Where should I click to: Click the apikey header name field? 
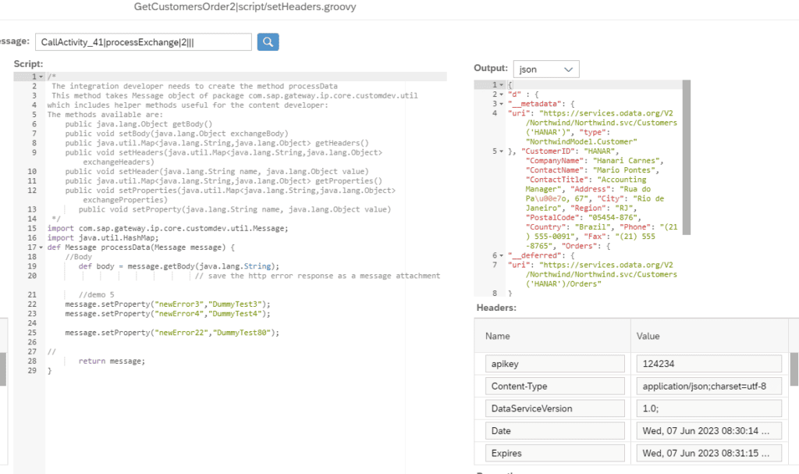(x=555, y=364)
